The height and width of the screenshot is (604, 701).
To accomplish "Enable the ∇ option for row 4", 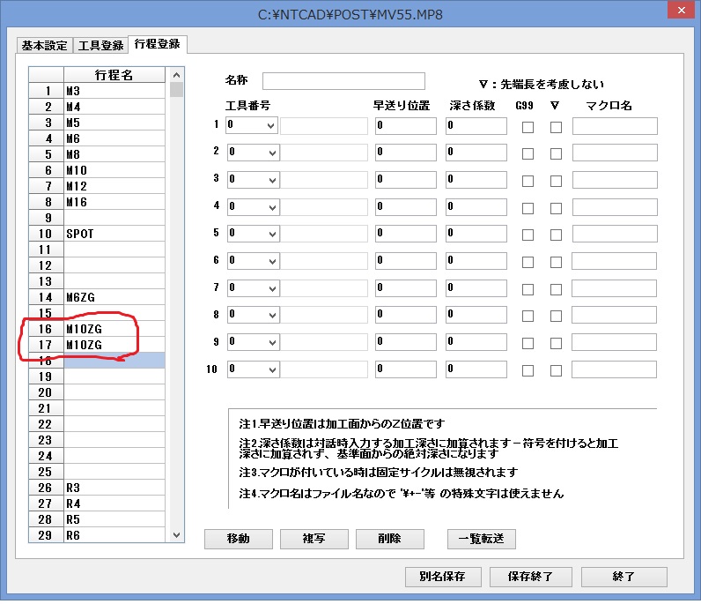I will click(556, 208).
